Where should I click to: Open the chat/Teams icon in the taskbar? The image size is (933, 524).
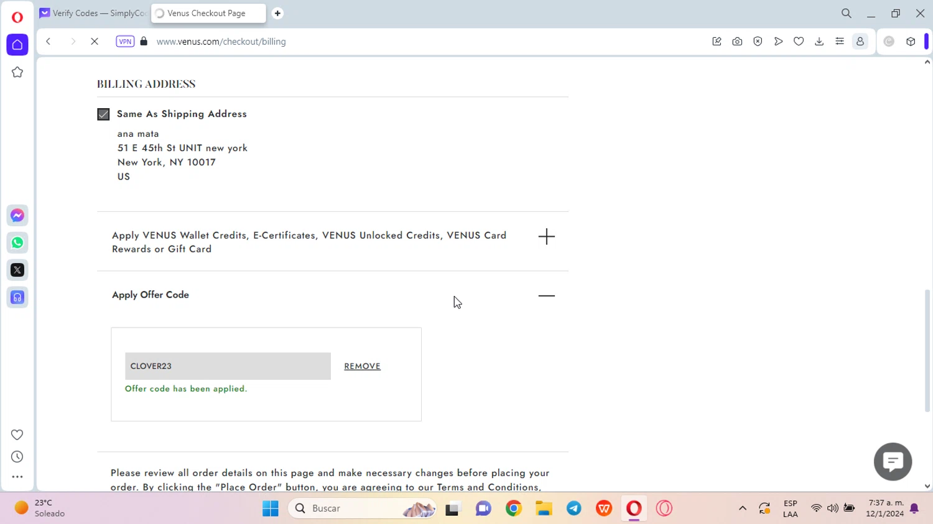pos(483,508)
